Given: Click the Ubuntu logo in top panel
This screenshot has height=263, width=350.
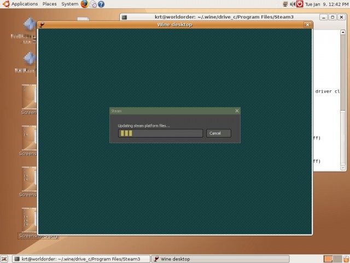Looking at the screenshot, I should 6,4.
